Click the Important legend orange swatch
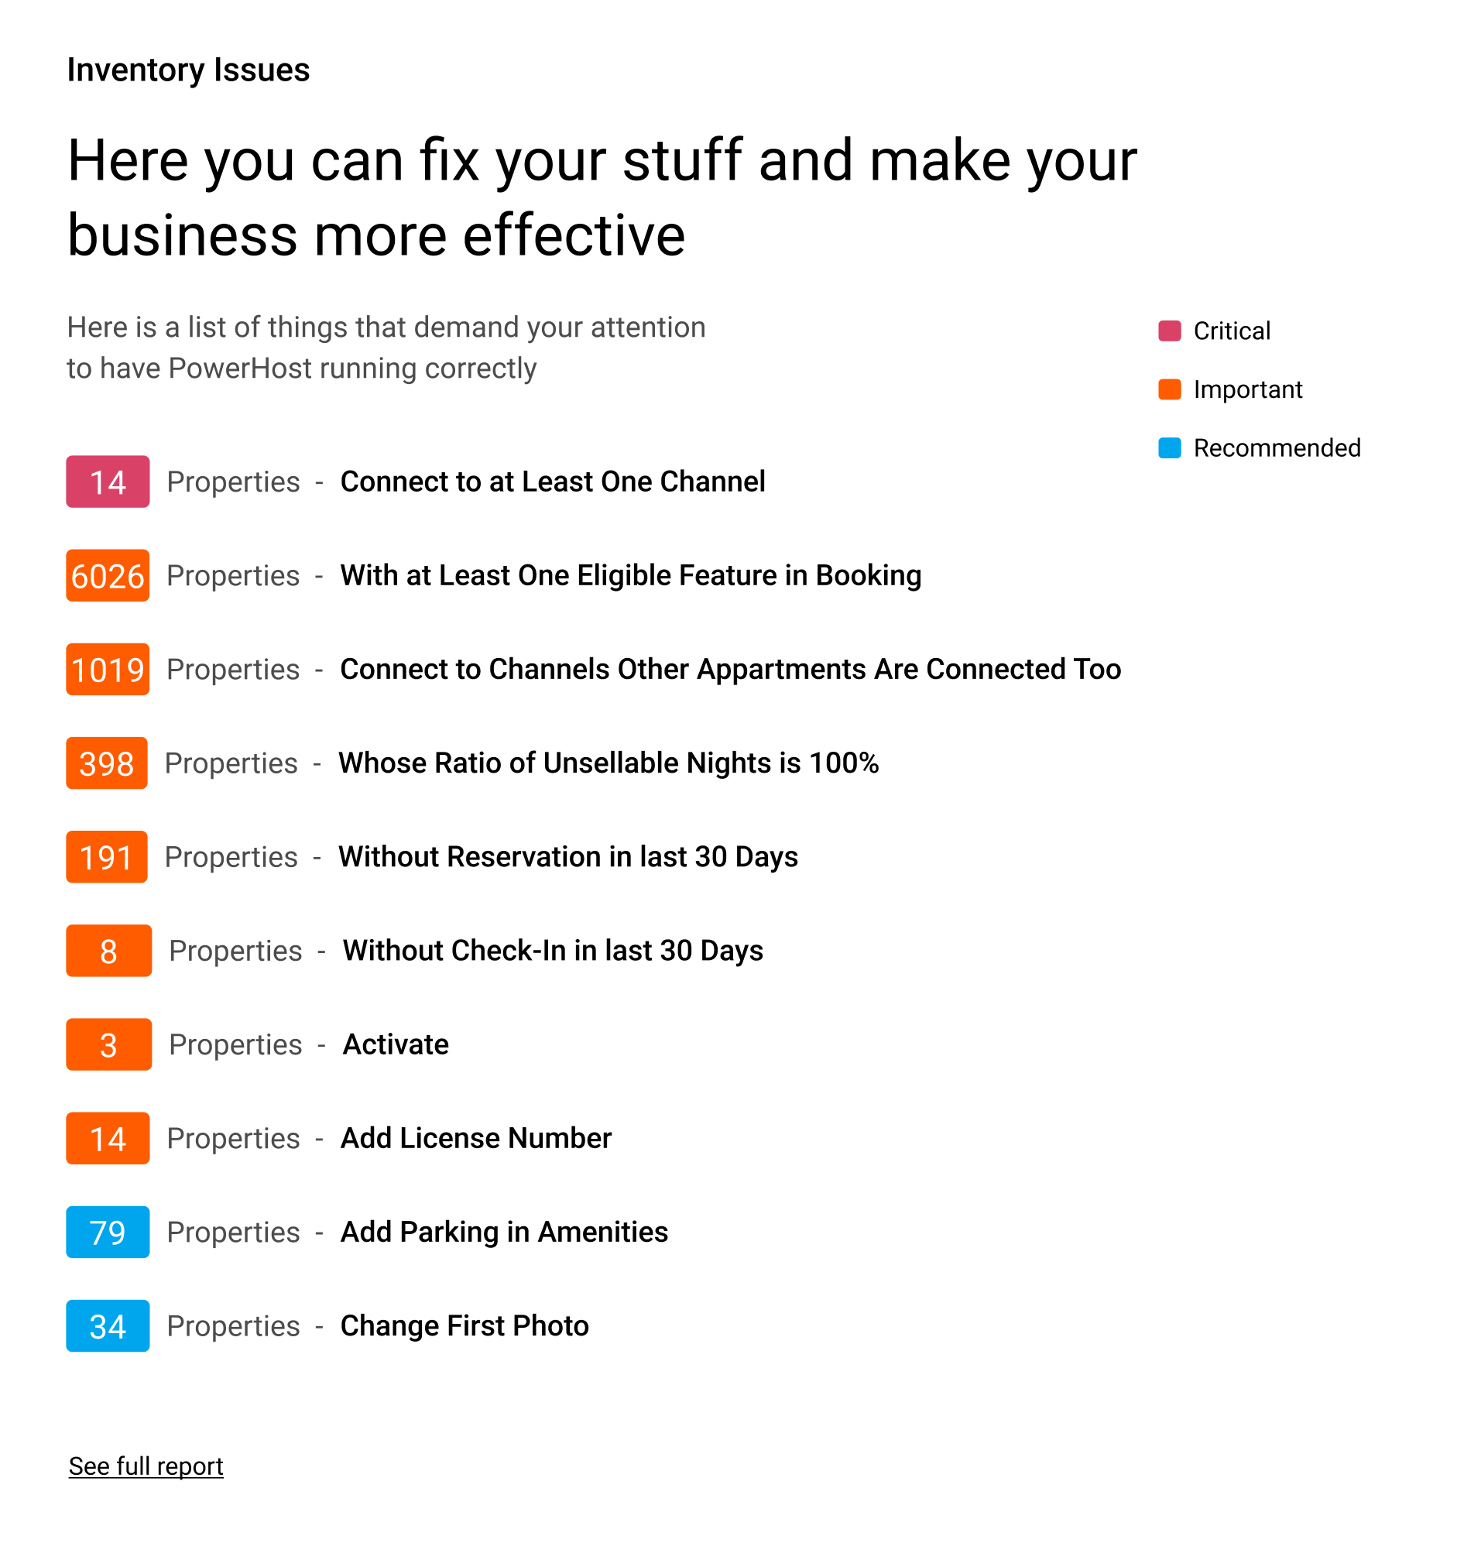 coord(1169,389)
